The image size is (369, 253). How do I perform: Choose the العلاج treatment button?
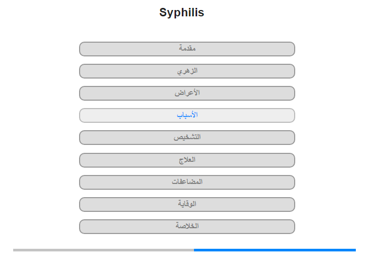pos(187,160)
